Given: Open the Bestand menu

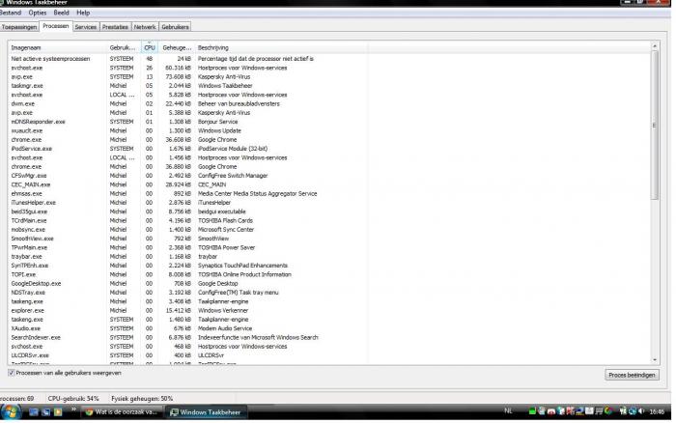Looking at the screenshot, I should pyautogui.click(x=11, y=13).
